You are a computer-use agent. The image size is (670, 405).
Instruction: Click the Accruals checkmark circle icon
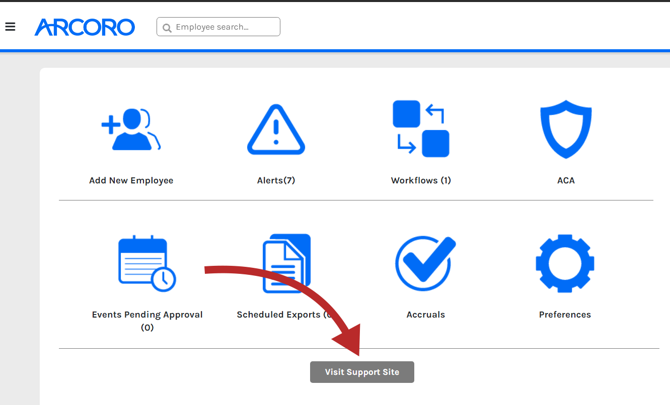[425, 263]
